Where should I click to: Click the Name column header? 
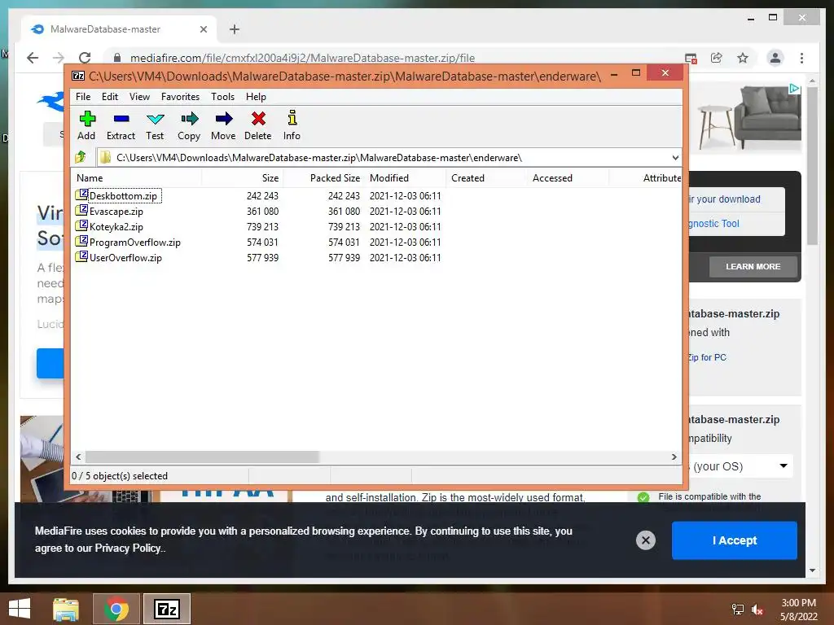pos(137,178)
